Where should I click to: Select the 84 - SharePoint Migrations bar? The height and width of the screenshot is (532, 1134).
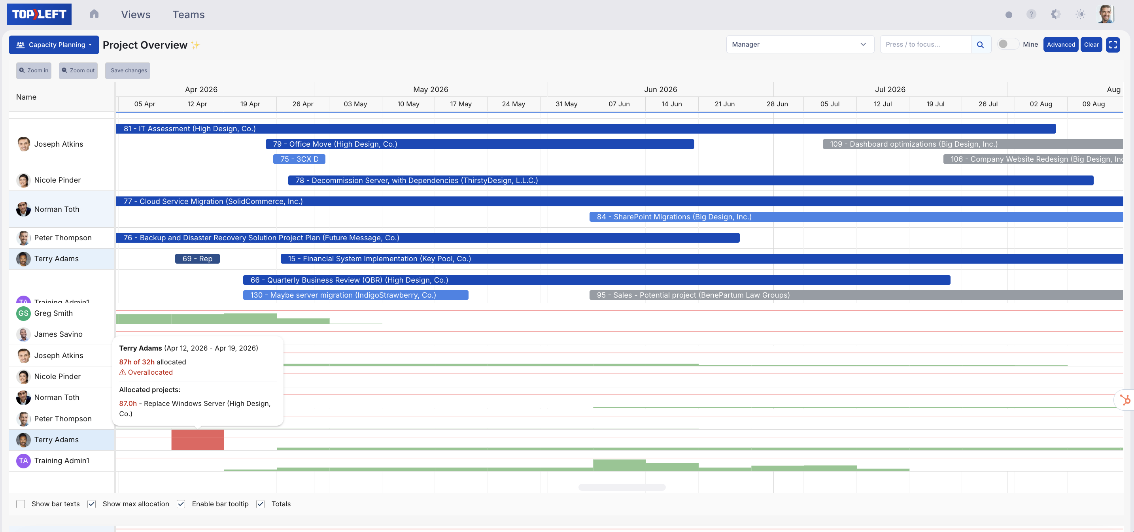(x=856, y=217)
